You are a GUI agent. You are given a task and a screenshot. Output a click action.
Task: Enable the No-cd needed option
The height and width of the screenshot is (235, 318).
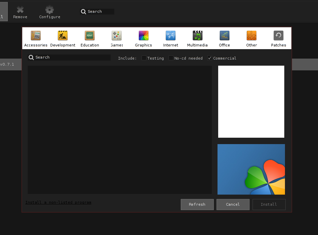[x=171, y=58]
